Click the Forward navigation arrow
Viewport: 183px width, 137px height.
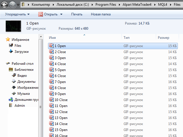click(12, 5)
